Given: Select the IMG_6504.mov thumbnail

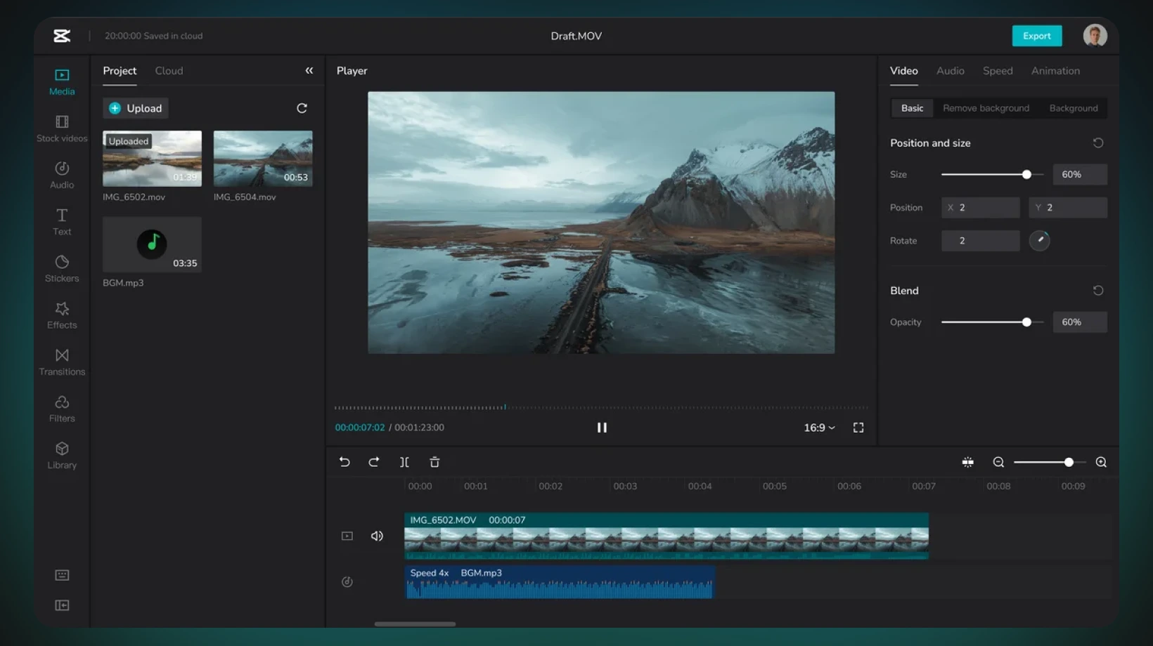Looking at the screenshot, I should (x=263, y=159).
